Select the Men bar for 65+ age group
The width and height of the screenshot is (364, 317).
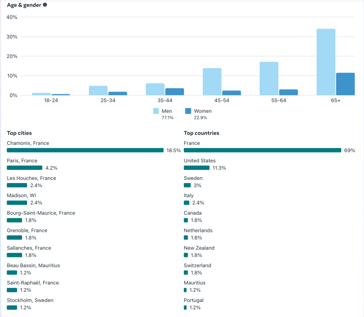tap(326, 62)
